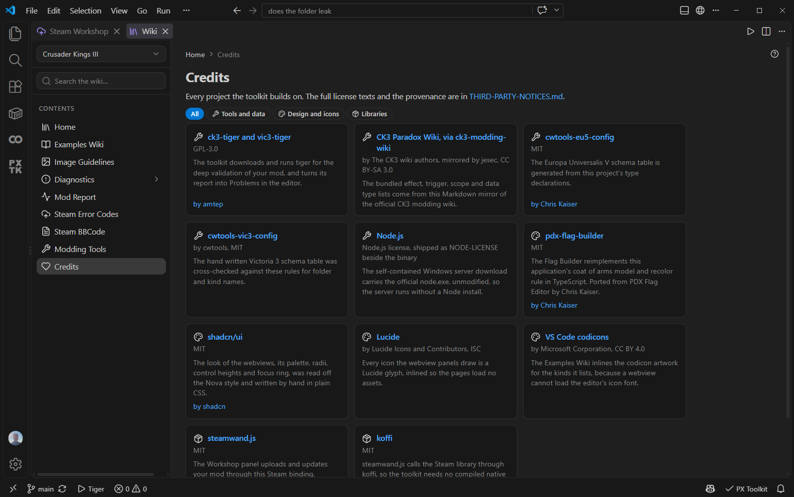Open the user account avatar menu
Viewport: 794px width, 497px height.
coord(16,438)
